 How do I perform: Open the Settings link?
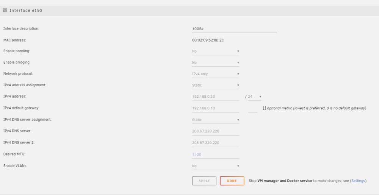click(358, 181)
